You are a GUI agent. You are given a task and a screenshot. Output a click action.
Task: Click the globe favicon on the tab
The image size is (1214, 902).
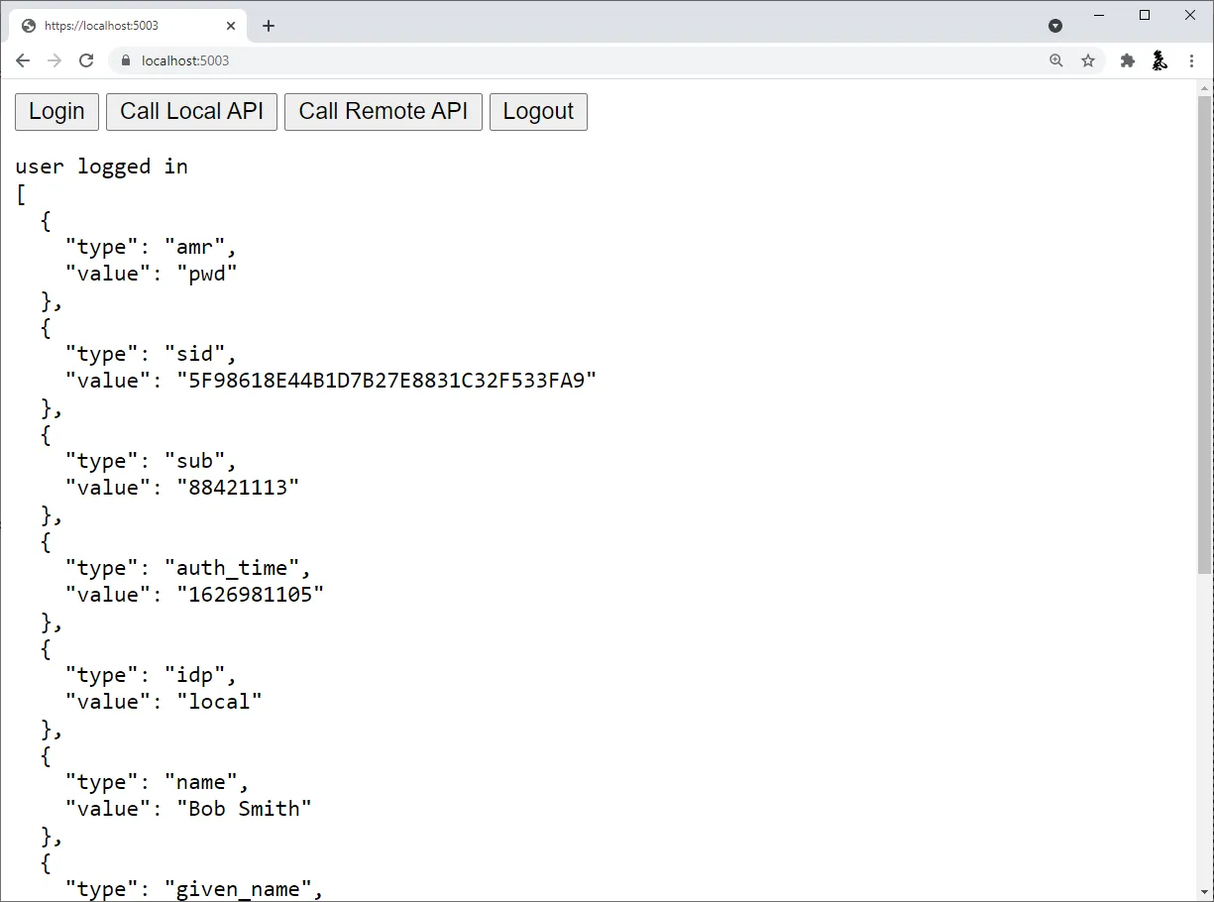point(28,25)
